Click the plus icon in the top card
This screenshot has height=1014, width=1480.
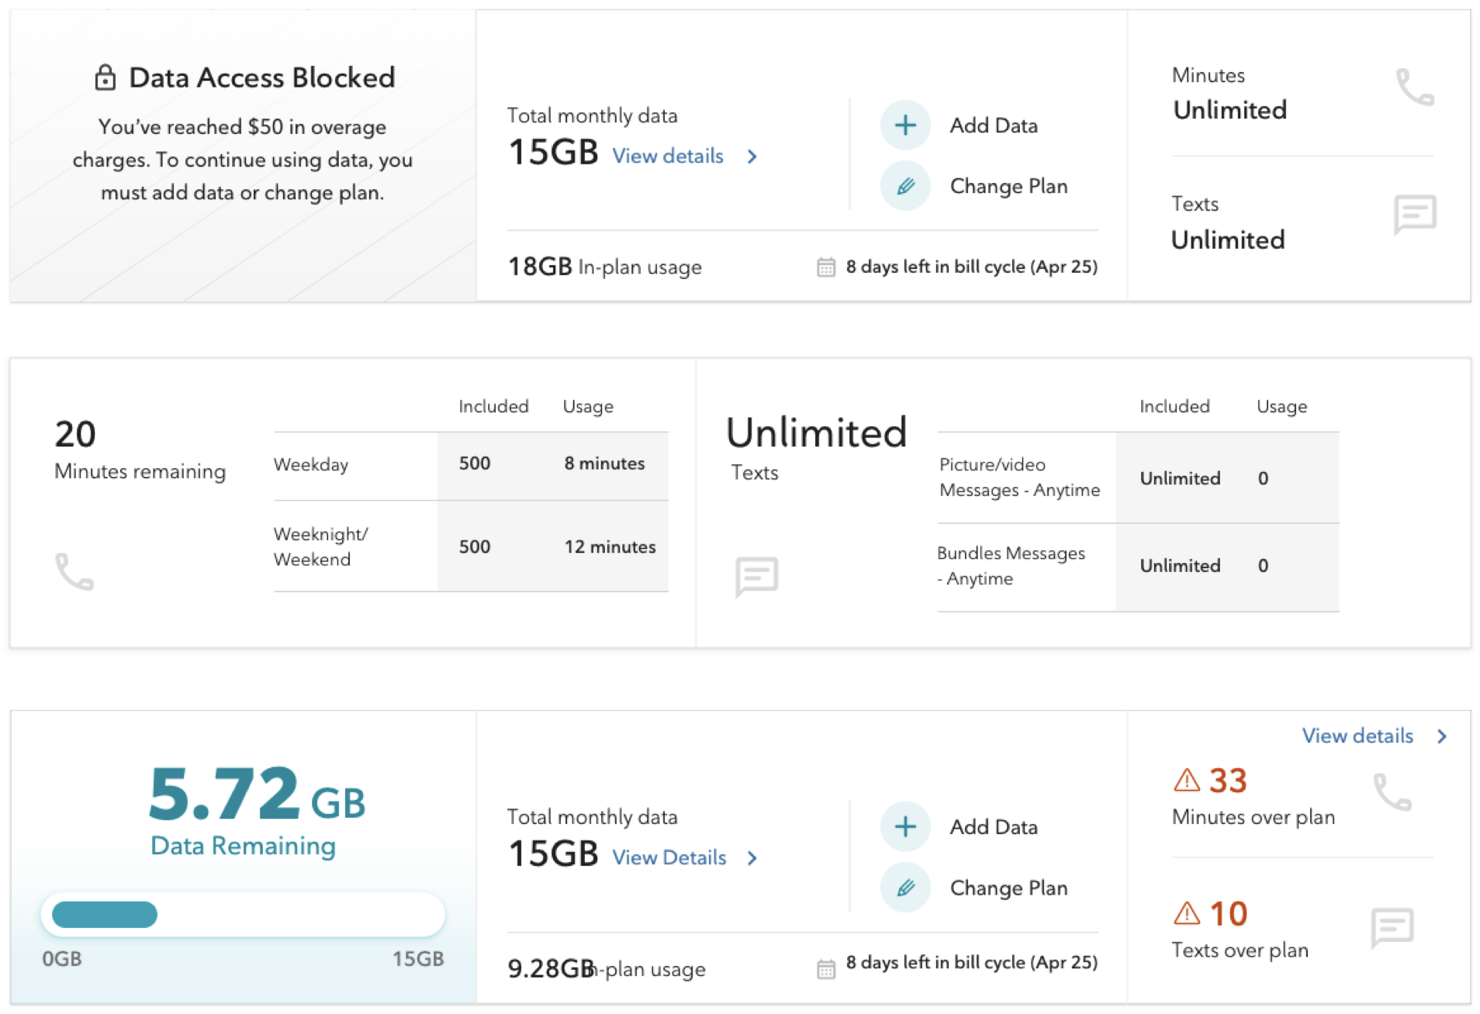tap(904, 125)
